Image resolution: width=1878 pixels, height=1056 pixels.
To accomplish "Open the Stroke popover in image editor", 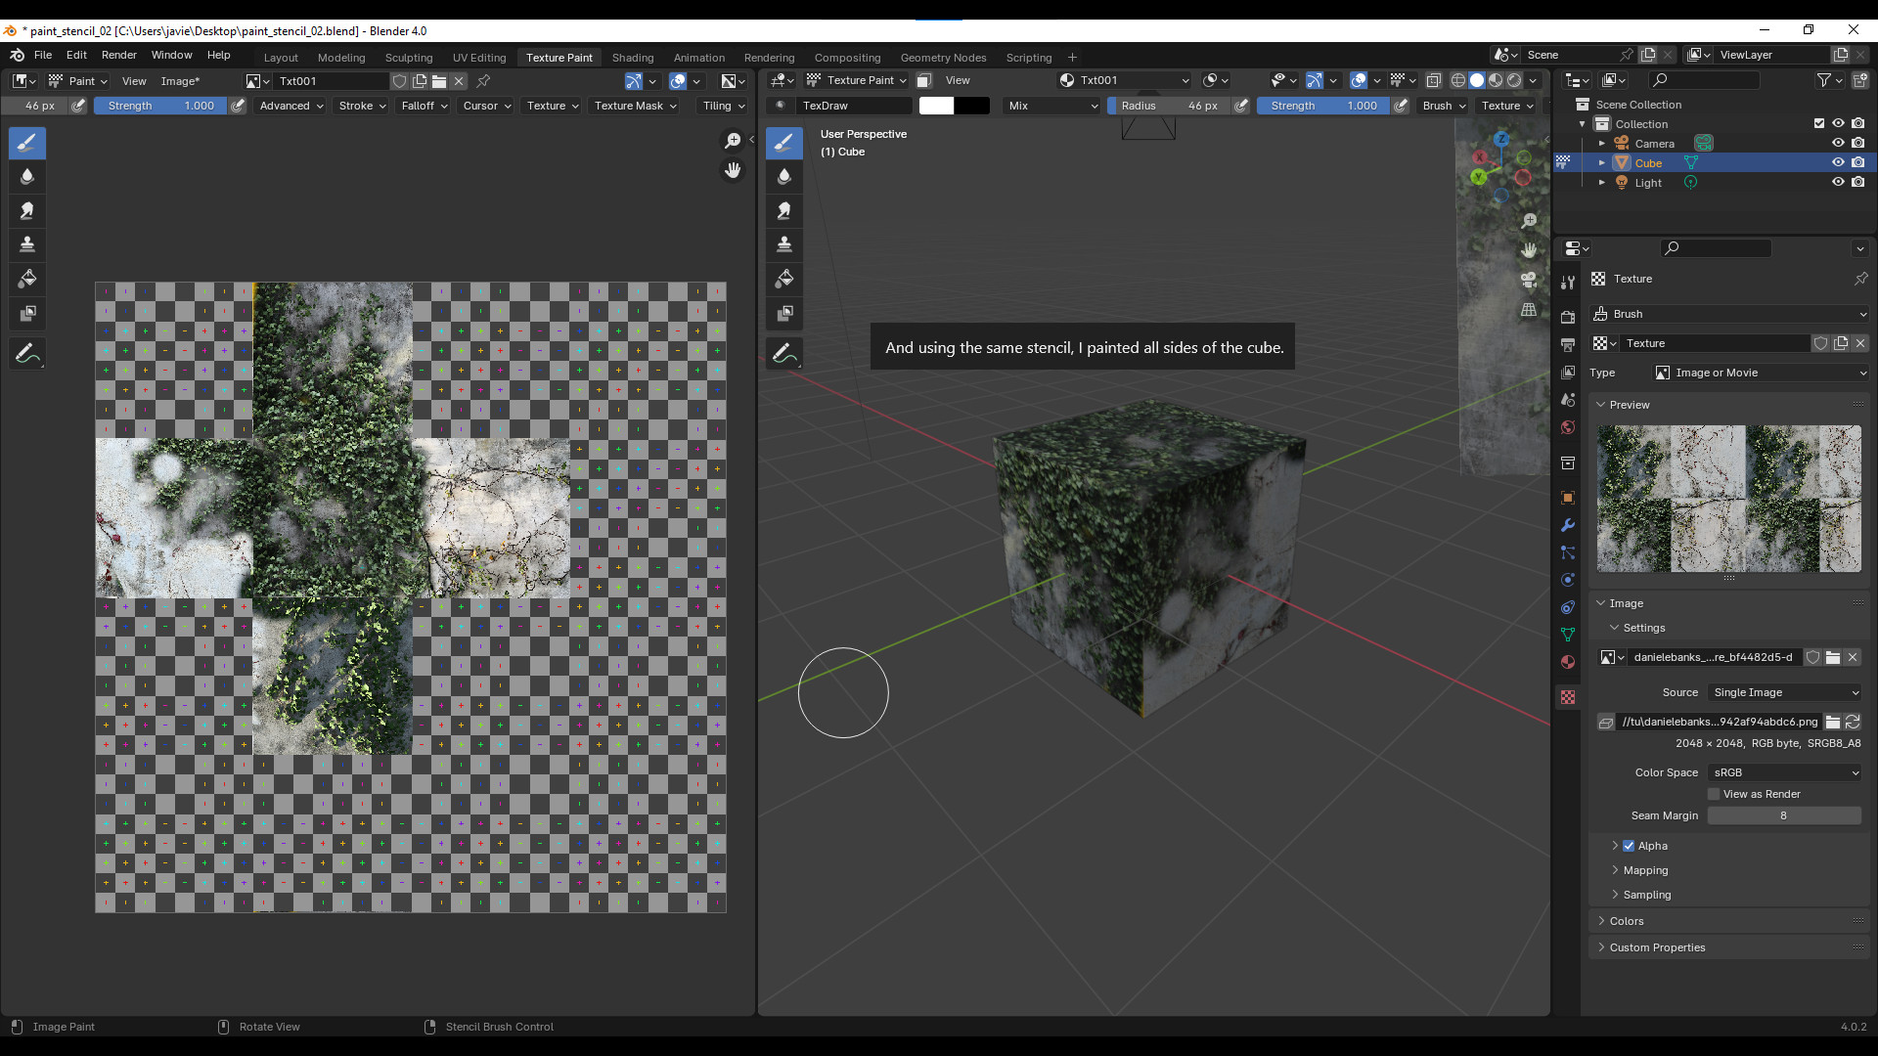I will 362,106.
